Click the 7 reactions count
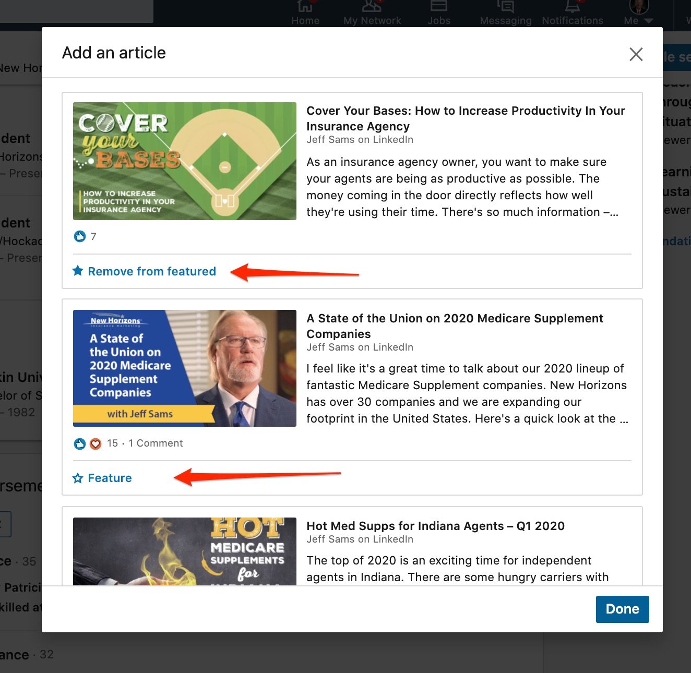This screenshot has height=673, width=691. 93,236
